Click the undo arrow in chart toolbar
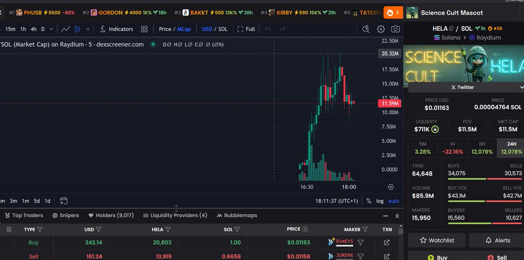Viewport: 524px width, 260px height. (x=268, y=29)
